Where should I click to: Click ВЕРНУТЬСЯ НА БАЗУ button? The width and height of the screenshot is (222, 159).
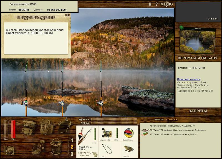click(x=198, y=58)
